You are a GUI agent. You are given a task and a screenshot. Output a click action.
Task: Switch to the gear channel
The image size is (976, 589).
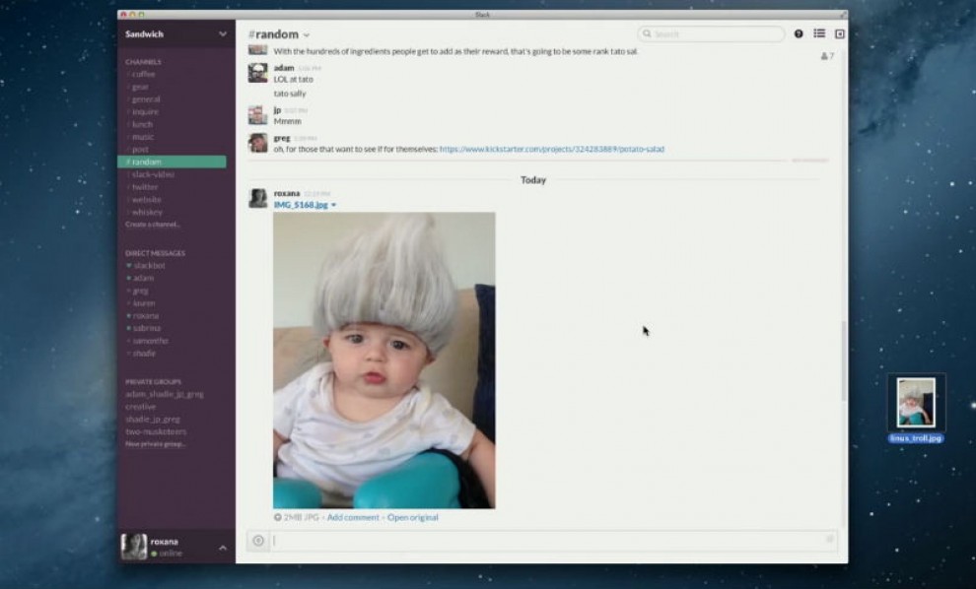click(x=140, y=87)
